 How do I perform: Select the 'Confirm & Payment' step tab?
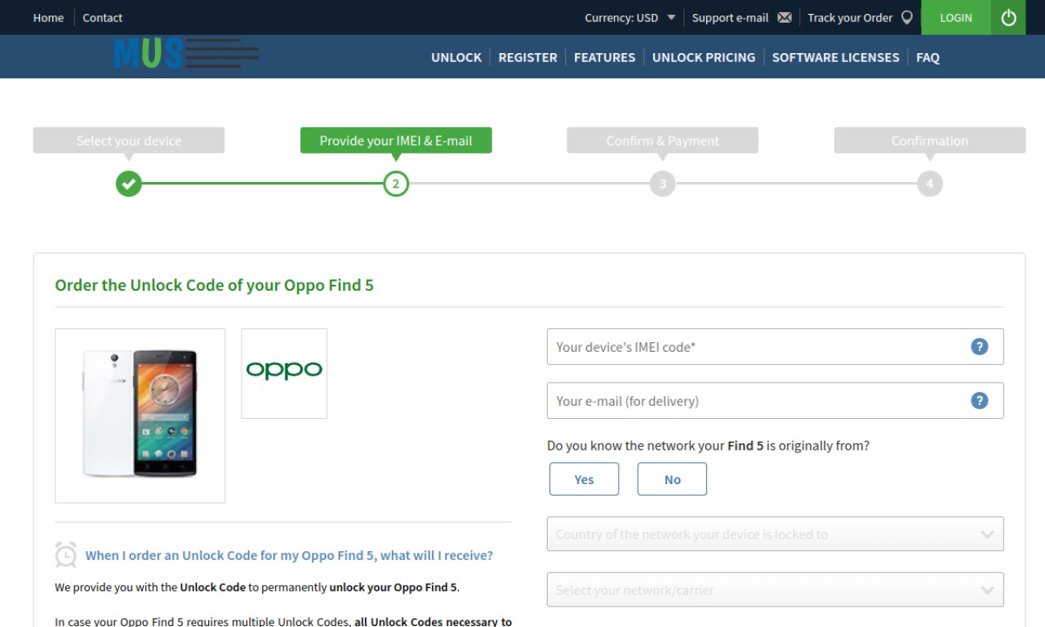[662, 140]
